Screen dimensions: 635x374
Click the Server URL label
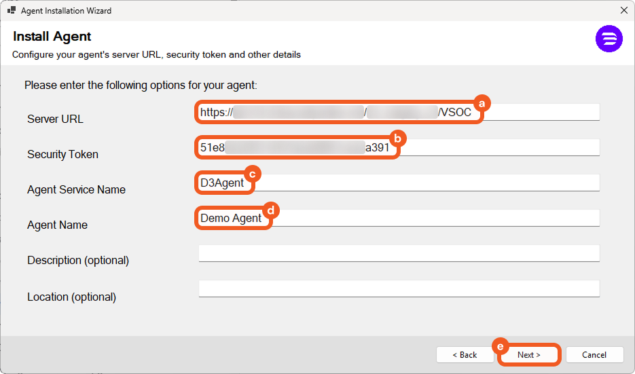[x=55, y=119]
